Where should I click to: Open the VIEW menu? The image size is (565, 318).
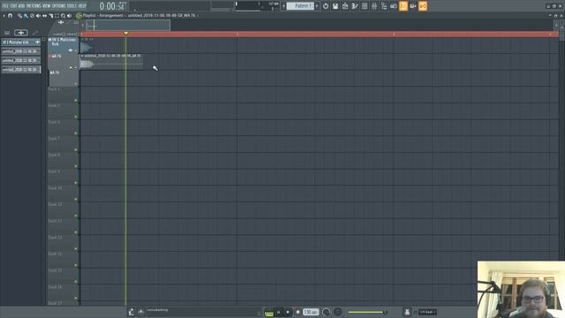(x=47, y=6)
